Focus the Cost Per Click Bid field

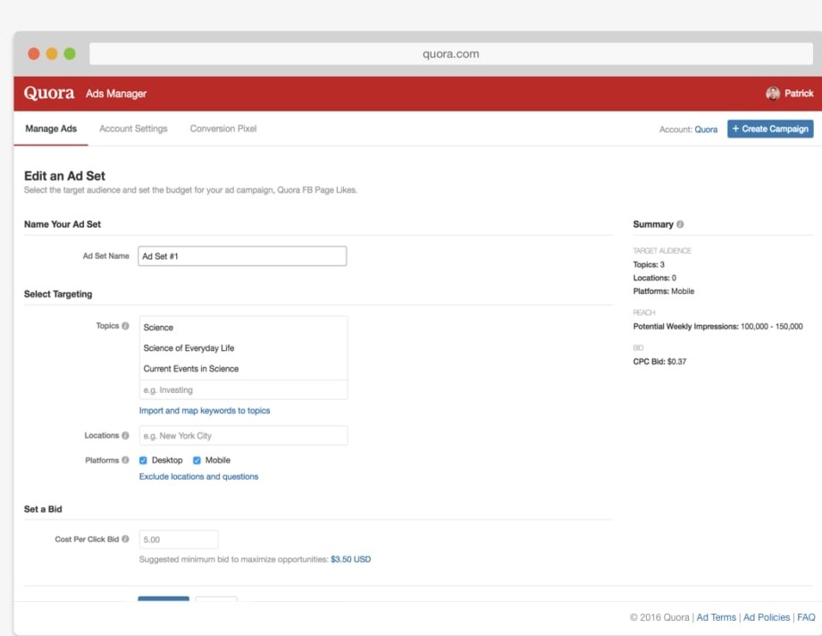[178, 540]
